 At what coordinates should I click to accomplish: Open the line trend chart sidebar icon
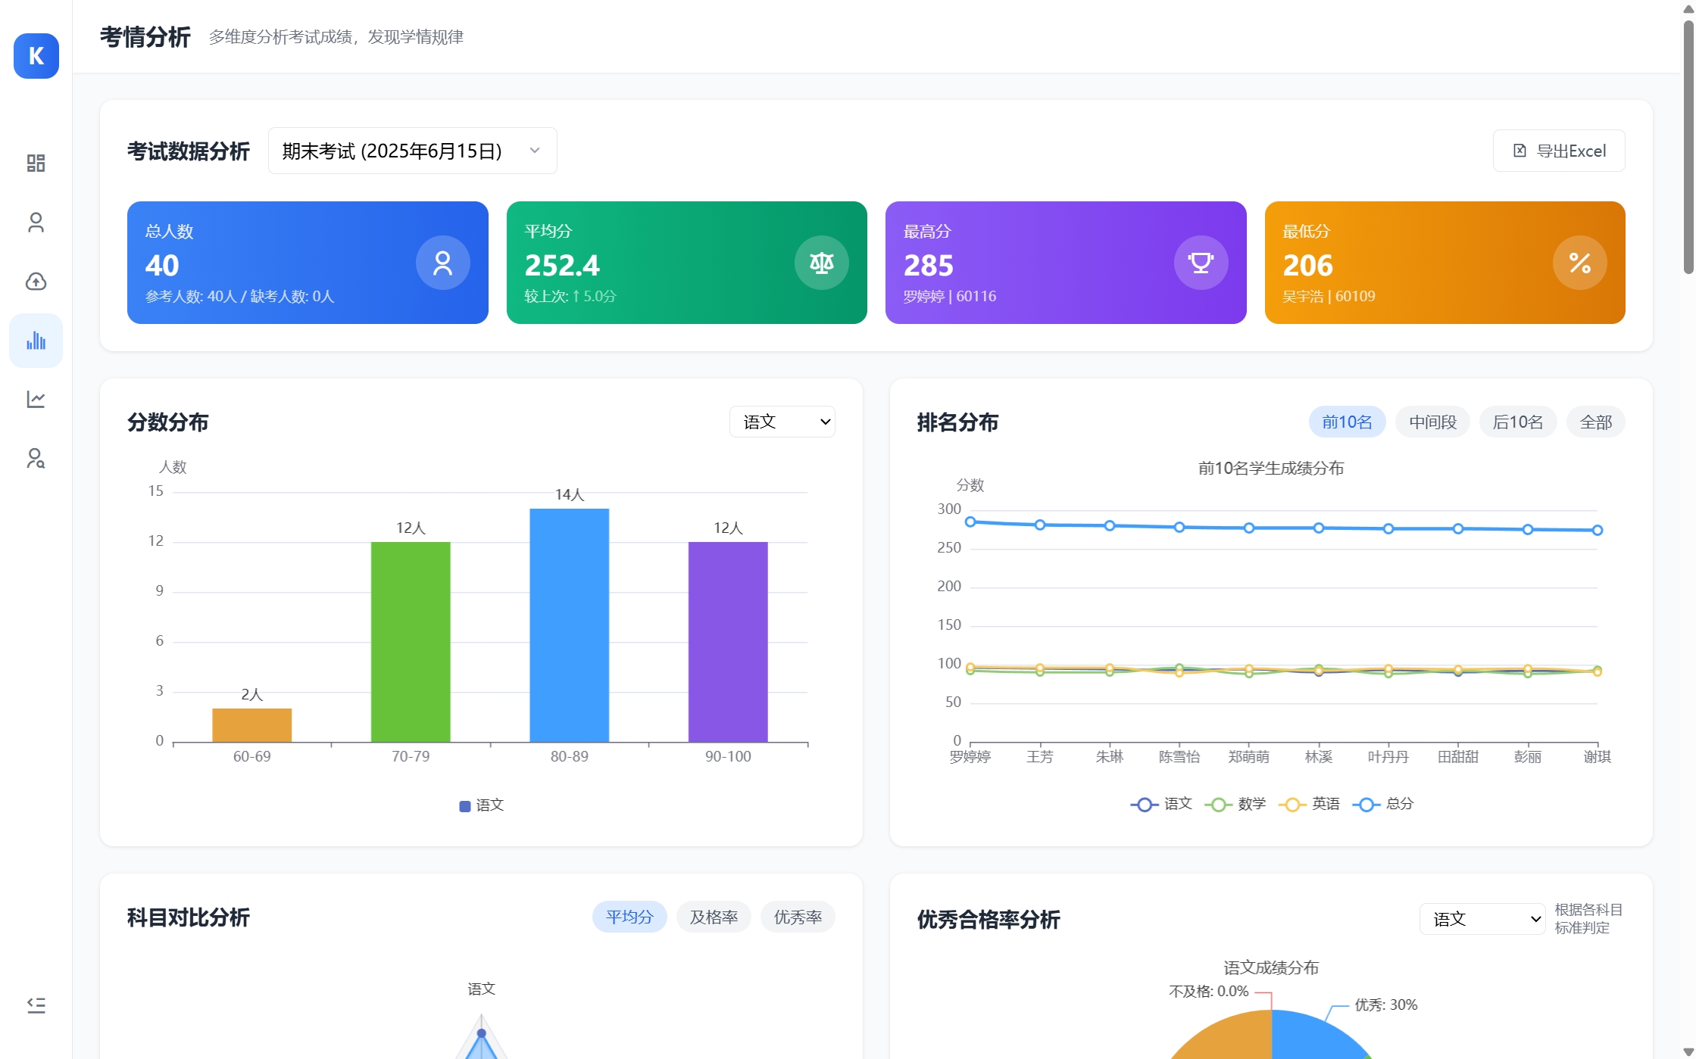click(36, 399)
